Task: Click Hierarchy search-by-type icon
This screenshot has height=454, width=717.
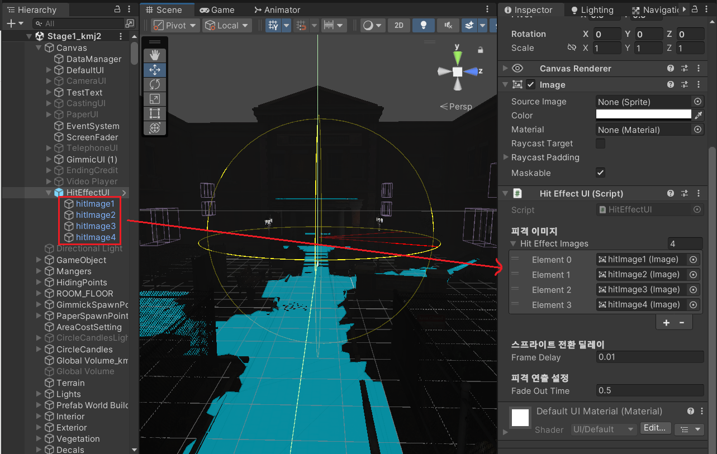Action: pyautogui.click(x=130, y=23)
